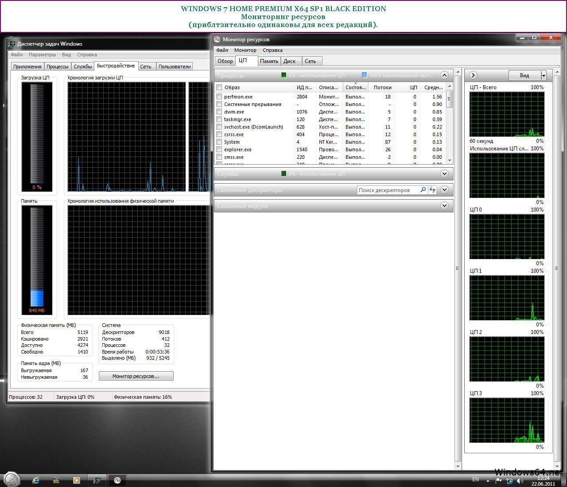Click the ЦП - Всего graph
Image resolution: width=567 pixels, height=487 pixels.
point(507,114)
